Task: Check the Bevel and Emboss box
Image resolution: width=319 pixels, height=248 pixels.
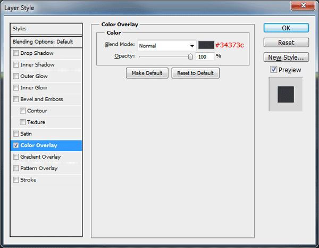Action: [16, 99]
